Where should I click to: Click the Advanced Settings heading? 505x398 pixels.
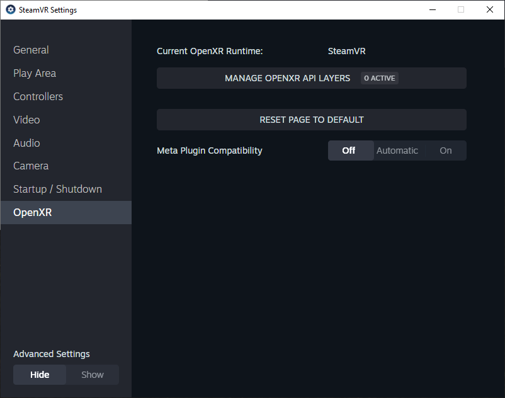pos(52,354)
